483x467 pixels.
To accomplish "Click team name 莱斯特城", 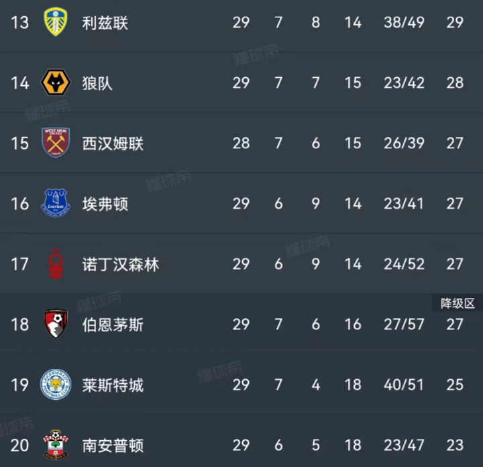I will coord(113,385).
